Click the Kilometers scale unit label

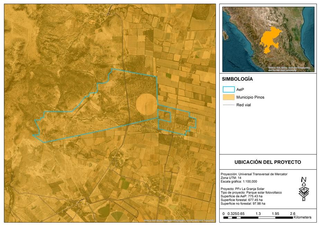[302, 217]
